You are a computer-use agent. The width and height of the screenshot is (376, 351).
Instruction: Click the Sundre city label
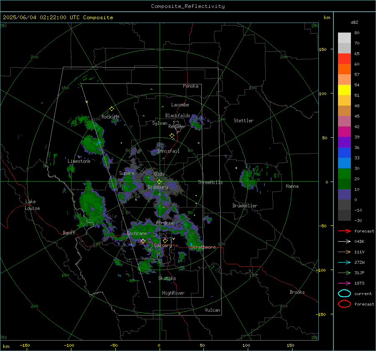(127, 173)
